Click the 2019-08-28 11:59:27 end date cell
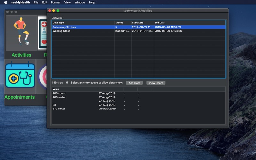This screenshot has width=256, height=160. [x=168, y=27]
